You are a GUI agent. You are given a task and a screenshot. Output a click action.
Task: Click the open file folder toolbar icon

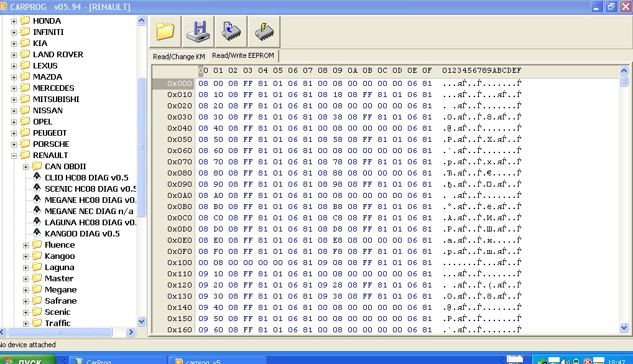[166, 31]
